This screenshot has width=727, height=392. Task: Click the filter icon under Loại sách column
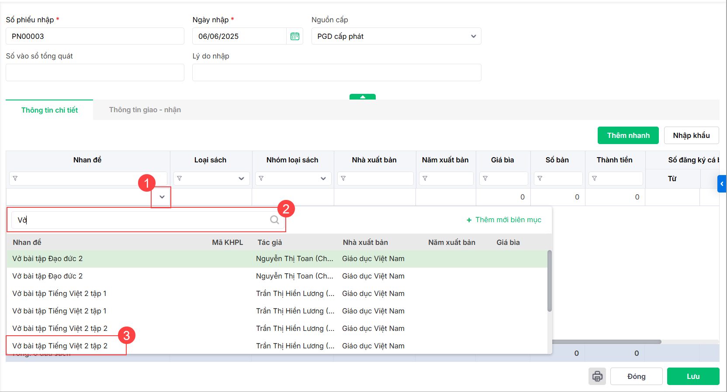(x=180, y=179)
